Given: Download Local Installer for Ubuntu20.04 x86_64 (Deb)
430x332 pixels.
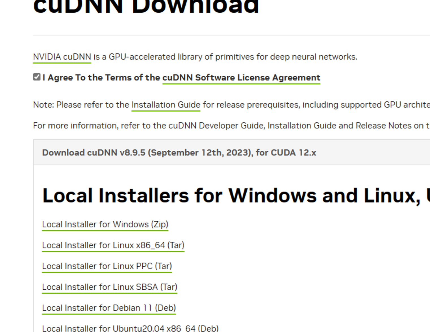Looking at the screenshot, I should click(x=130, y=328).
